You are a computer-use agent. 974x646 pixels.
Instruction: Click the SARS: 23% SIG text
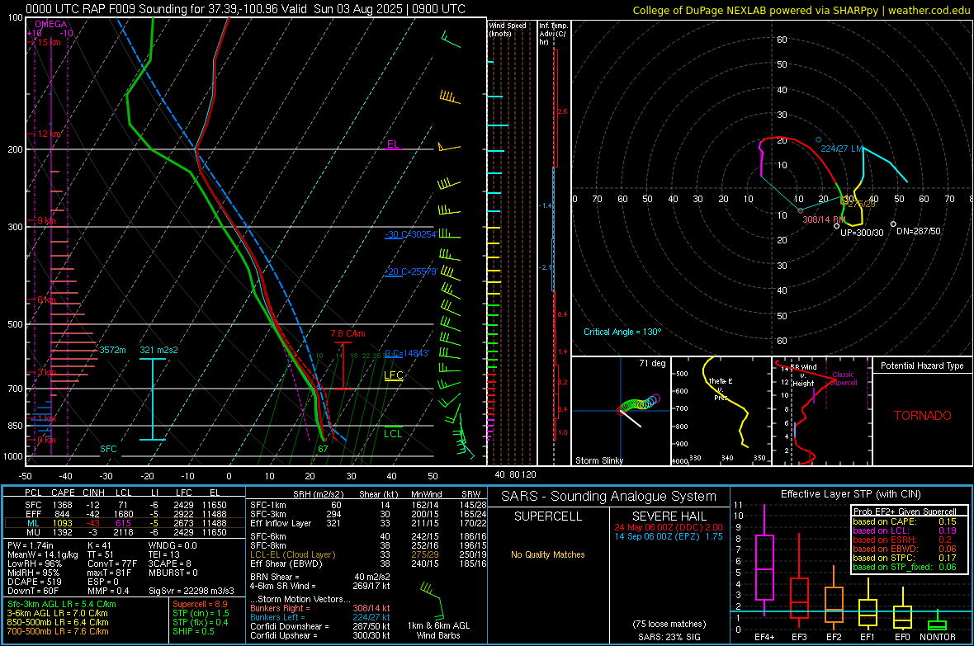pos(669,637)
